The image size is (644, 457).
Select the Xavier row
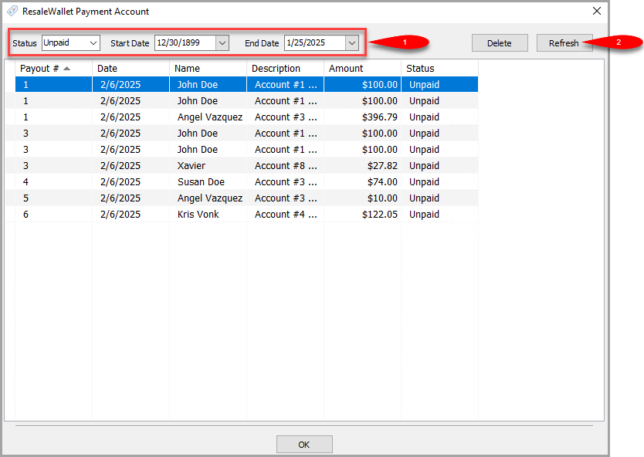(246, 165)
